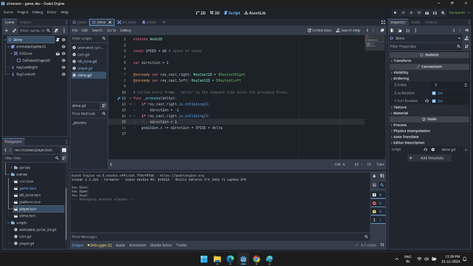This screenshot has width=473, height=266.
Task: Add a new node in Scene dock
Action: [6, 30]
